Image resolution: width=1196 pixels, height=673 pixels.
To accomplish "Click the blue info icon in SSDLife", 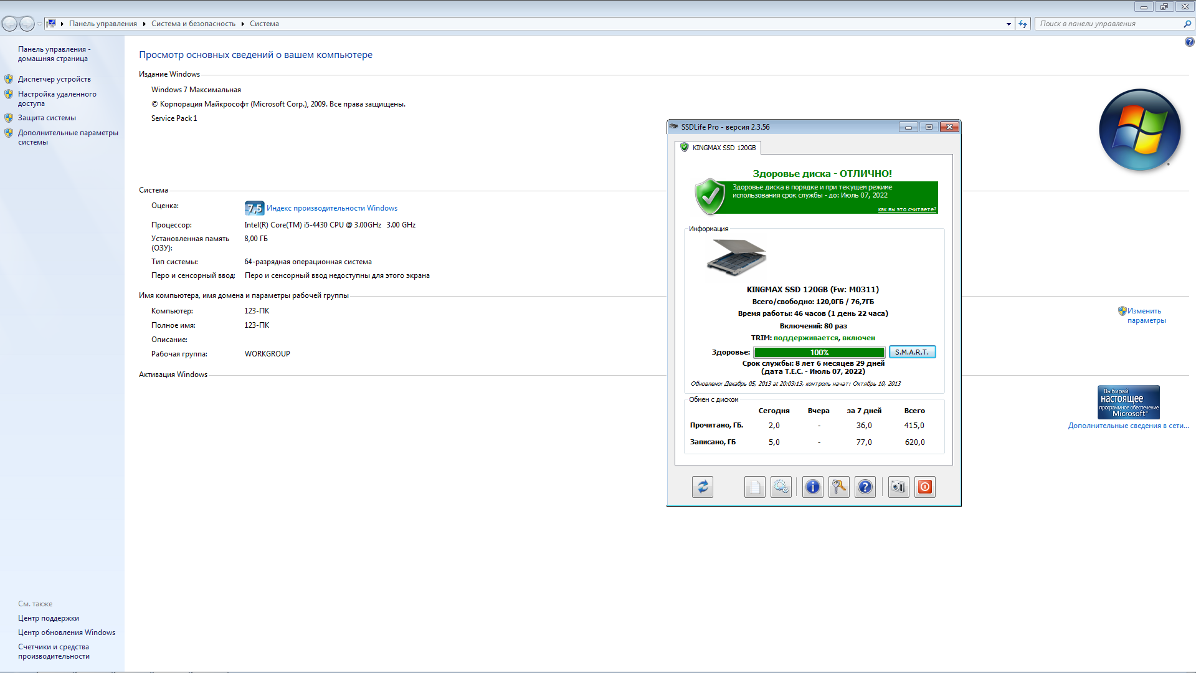I will pos(812,487).
